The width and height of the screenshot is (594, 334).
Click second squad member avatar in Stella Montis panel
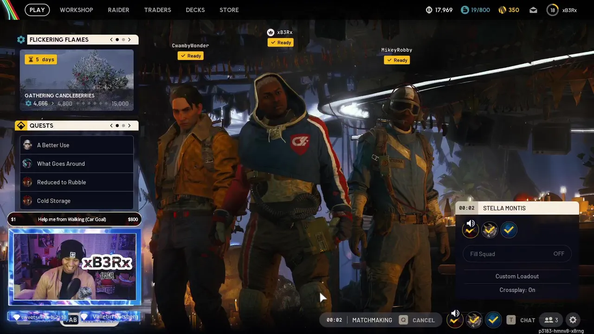pos(490,230)
